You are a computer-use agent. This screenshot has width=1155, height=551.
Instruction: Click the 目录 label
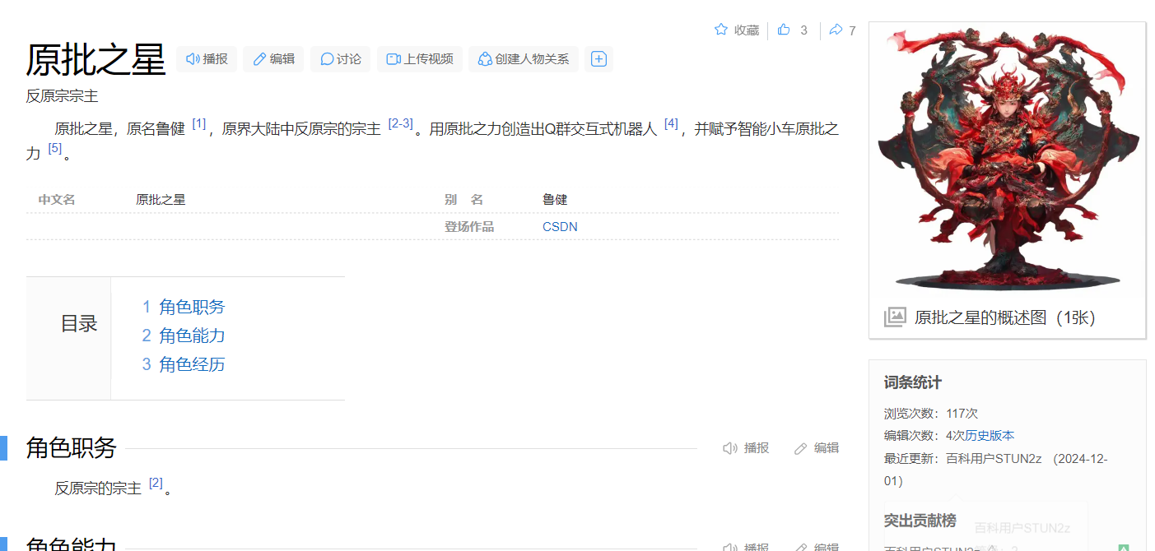(79, 324)
